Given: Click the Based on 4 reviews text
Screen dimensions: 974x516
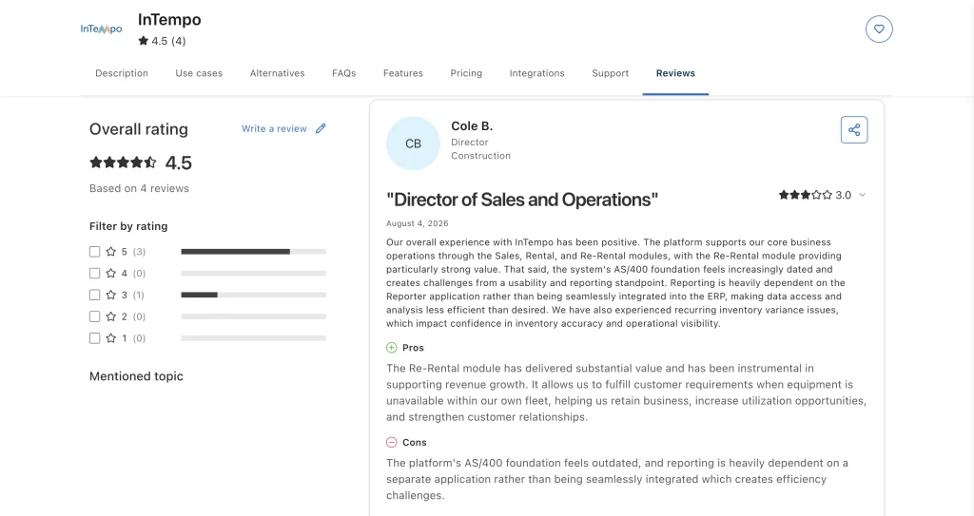Looking at the screenshot, I should [139, 188].
